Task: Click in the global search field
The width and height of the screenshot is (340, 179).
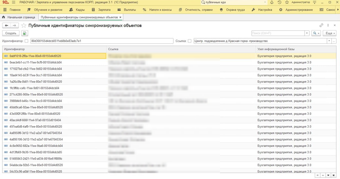Action: pos(233,3)
